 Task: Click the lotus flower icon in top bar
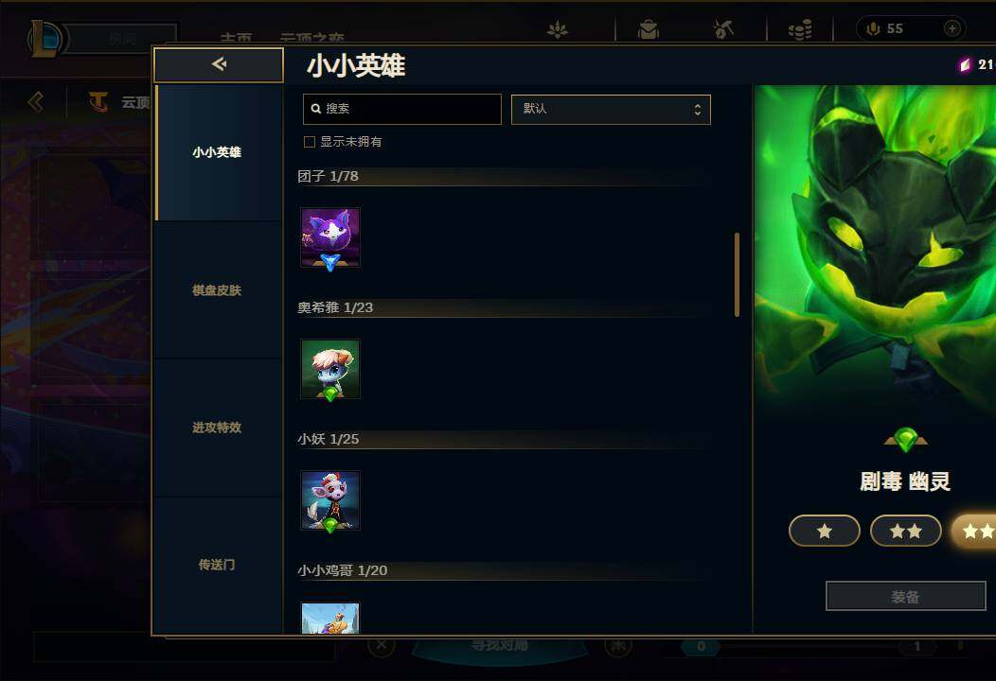click(x=558, y=29)
